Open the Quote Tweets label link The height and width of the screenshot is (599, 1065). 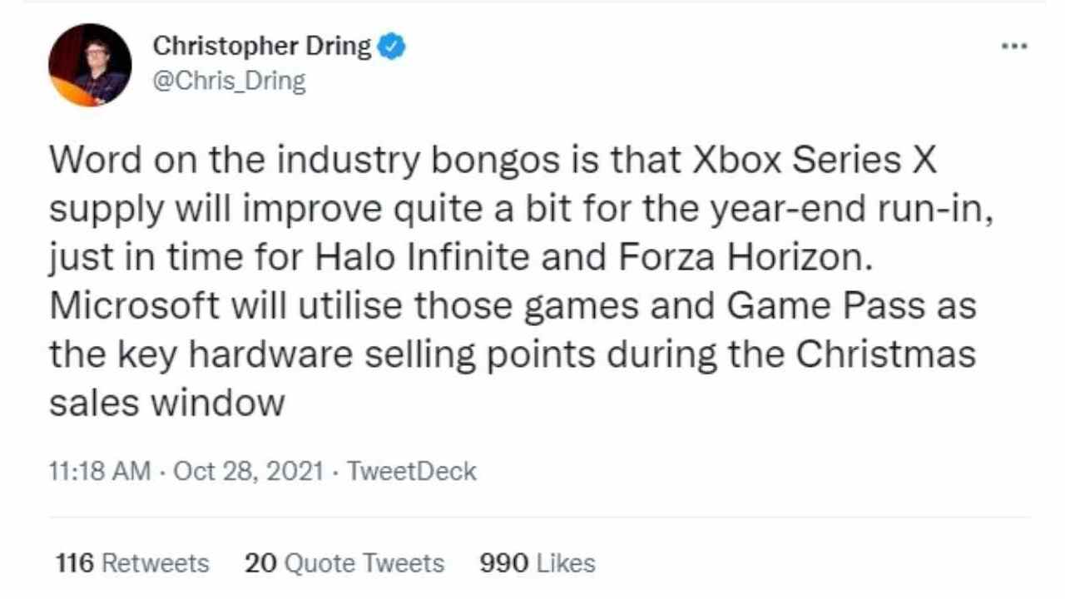tap(364, 563)
